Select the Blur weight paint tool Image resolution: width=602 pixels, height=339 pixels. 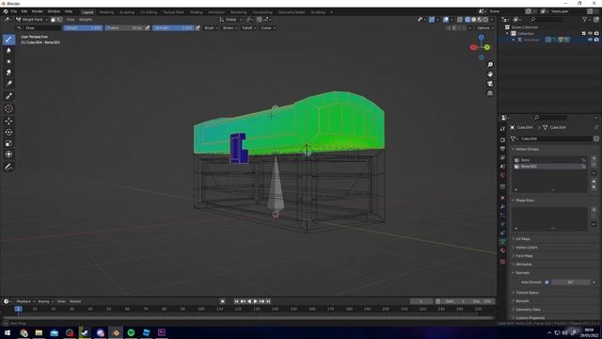[x=8, y=50]
